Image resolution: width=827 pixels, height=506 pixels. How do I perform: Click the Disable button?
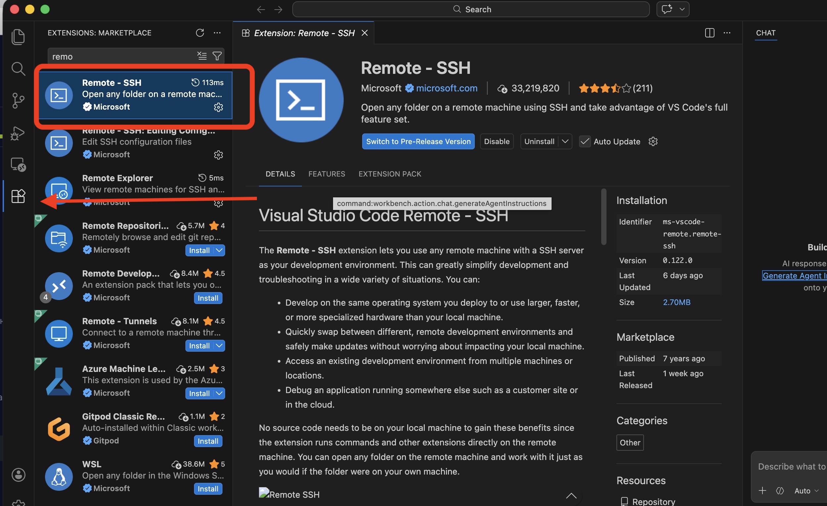[x=497, y=141]
